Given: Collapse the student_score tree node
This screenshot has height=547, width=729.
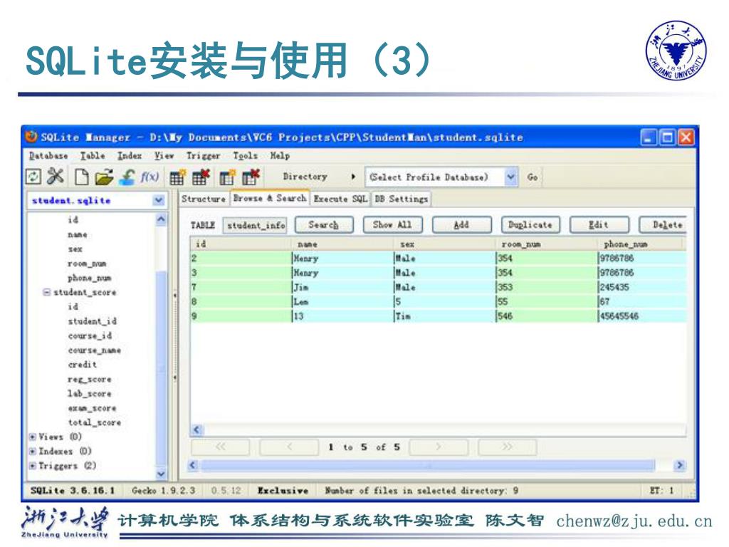Looking at the screenshot, I should 46,292.
